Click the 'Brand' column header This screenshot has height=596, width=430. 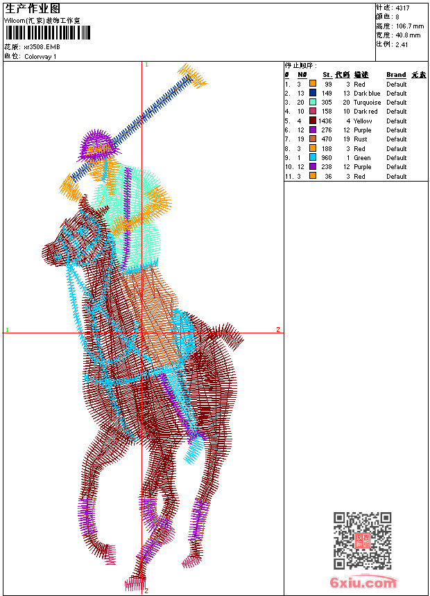tap(396, 75)
